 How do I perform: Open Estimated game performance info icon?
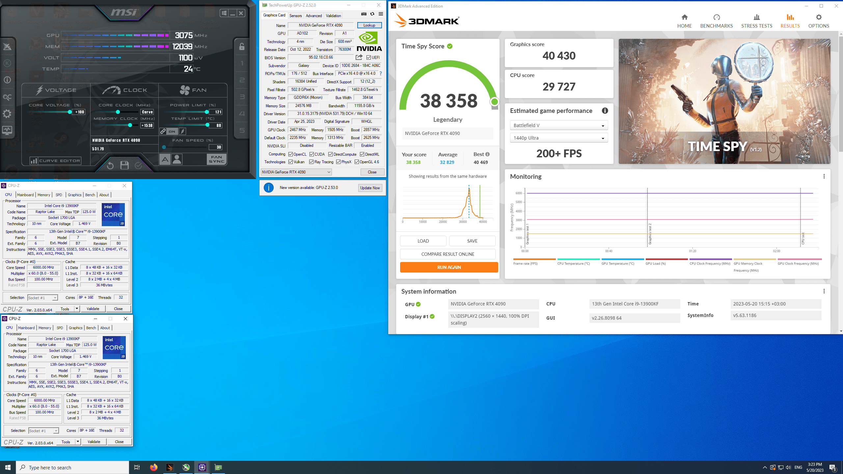(x=605, y=111)
